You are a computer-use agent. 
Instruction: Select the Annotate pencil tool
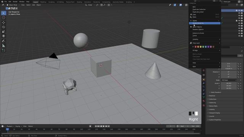[3, 41]
